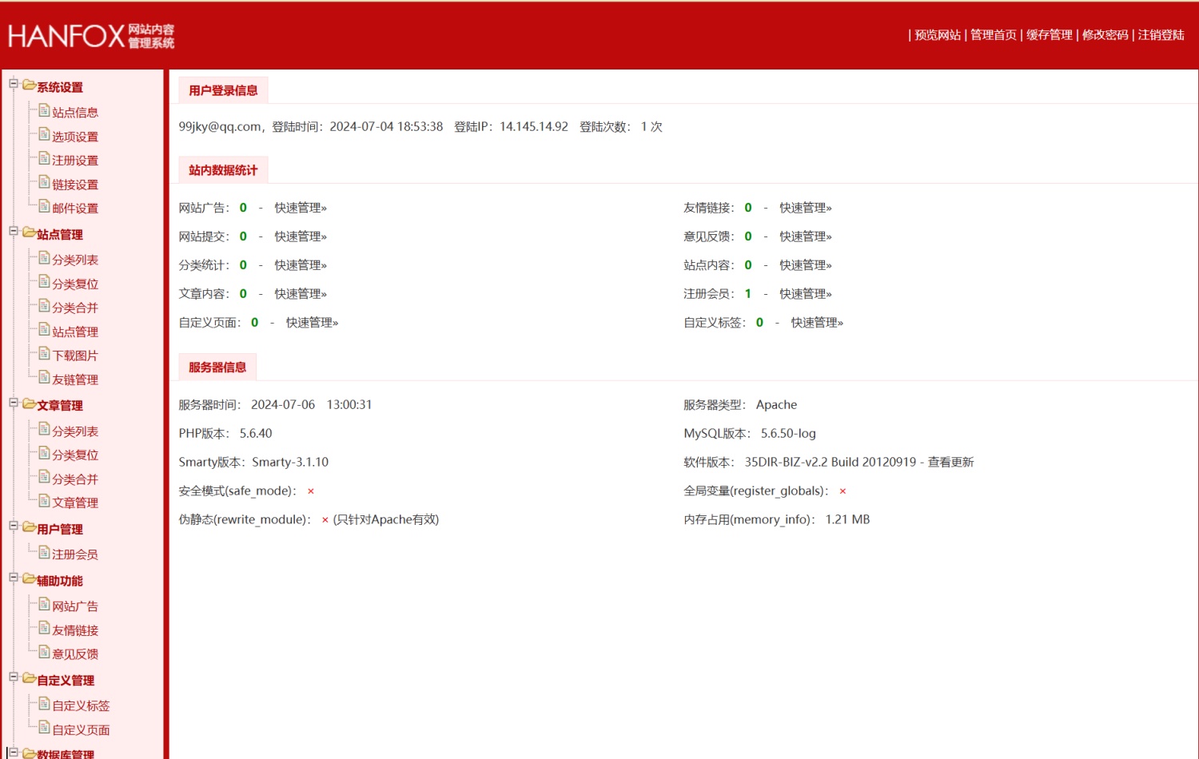This screenshot has height=759, width=1199.
Task: Go to 管理首页 in the header
Action: pos(994,35)
